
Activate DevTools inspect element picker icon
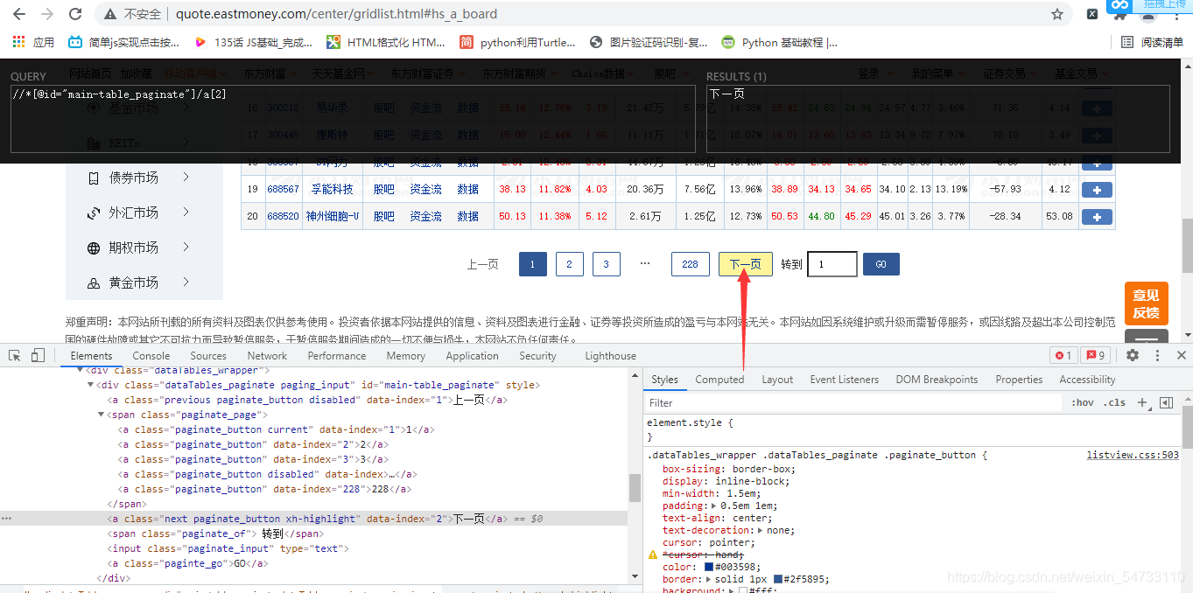(15, 356)
